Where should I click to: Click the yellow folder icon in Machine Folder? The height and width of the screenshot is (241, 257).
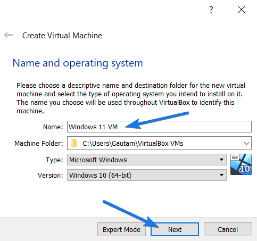pos(74,143)
